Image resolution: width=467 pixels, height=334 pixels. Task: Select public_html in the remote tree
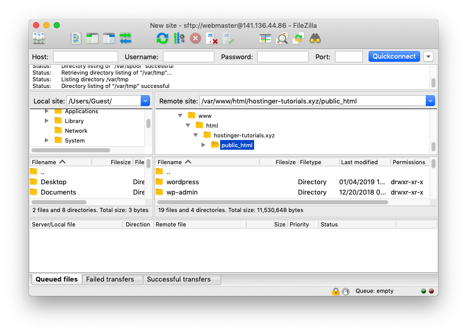[x=237, y=145]
